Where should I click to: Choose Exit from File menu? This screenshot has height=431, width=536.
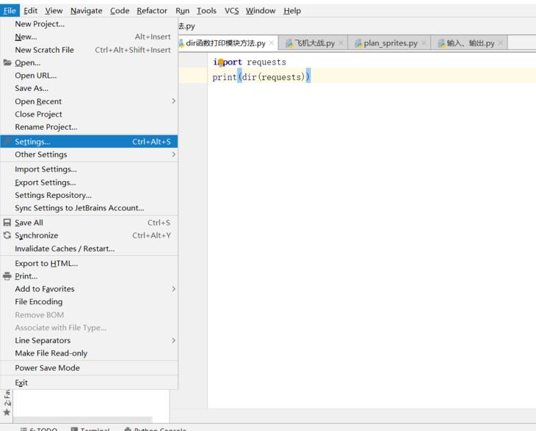[89, 383]
